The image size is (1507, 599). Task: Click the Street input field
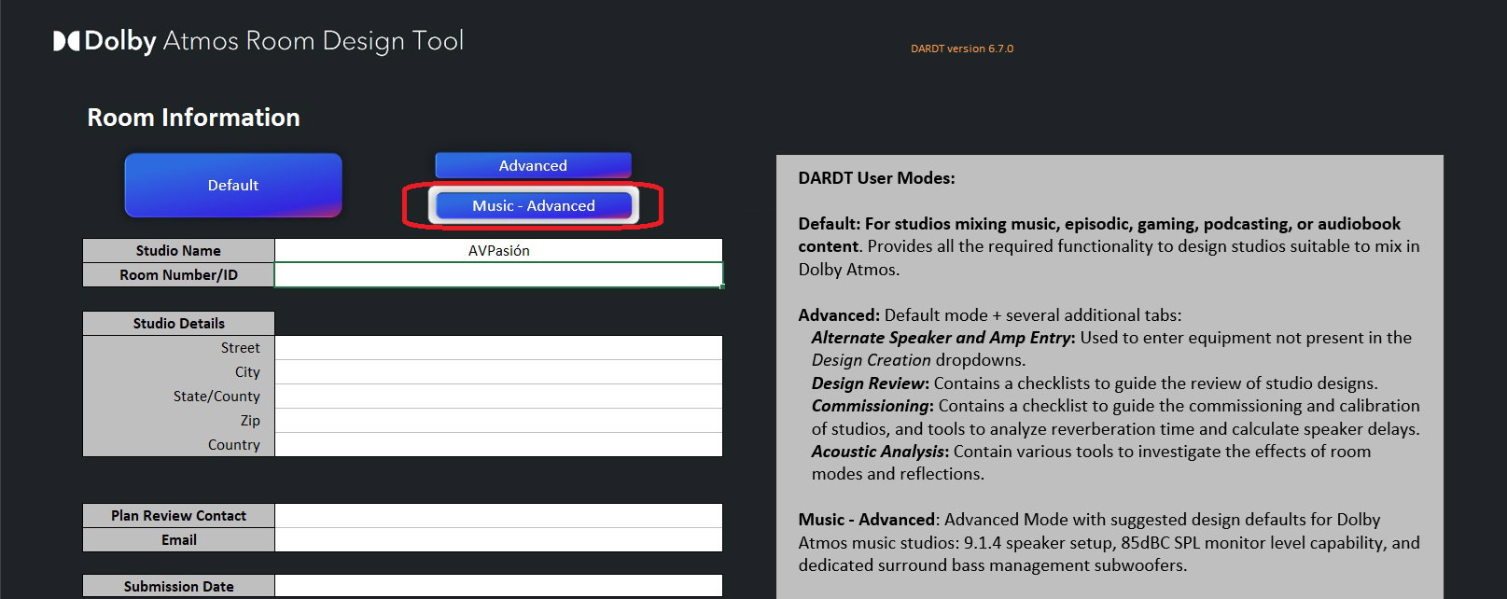[498, 347]
